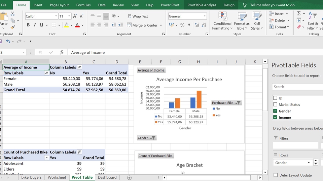Open the font size dropdown
The width and height of the screenshot is (323, 181).
pyautogui.click(x=69, y=16)
